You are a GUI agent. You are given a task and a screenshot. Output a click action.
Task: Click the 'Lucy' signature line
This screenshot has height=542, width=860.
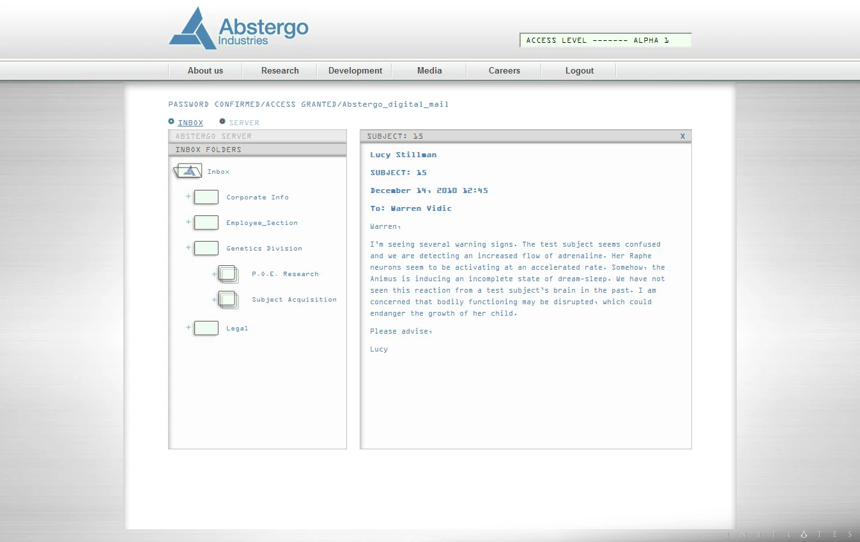tap(379, 349)
